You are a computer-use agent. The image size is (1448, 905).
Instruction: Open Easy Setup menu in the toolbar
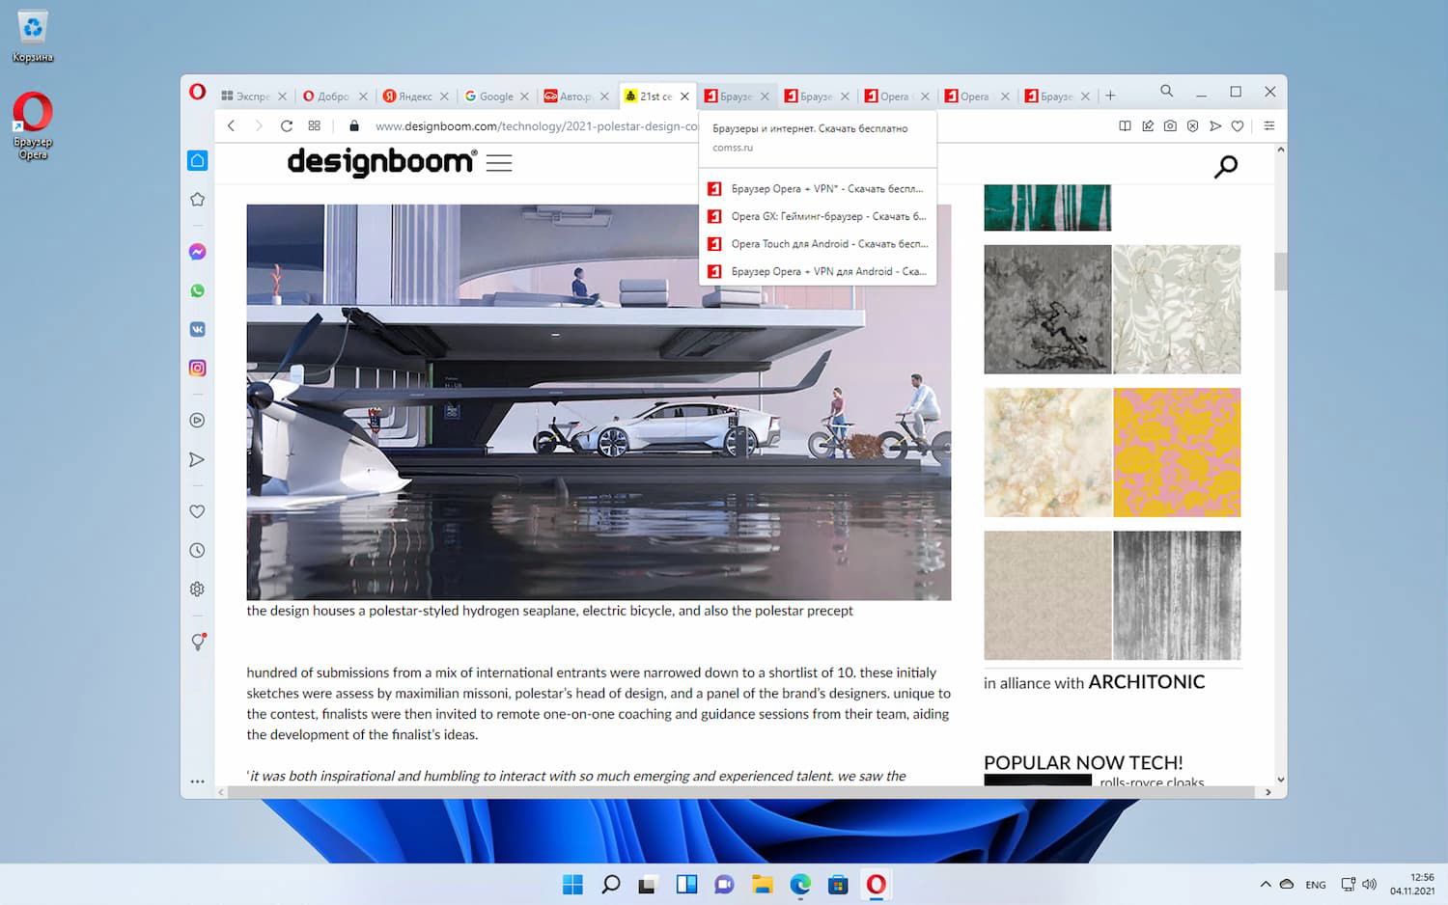[x=1269, y=125]
